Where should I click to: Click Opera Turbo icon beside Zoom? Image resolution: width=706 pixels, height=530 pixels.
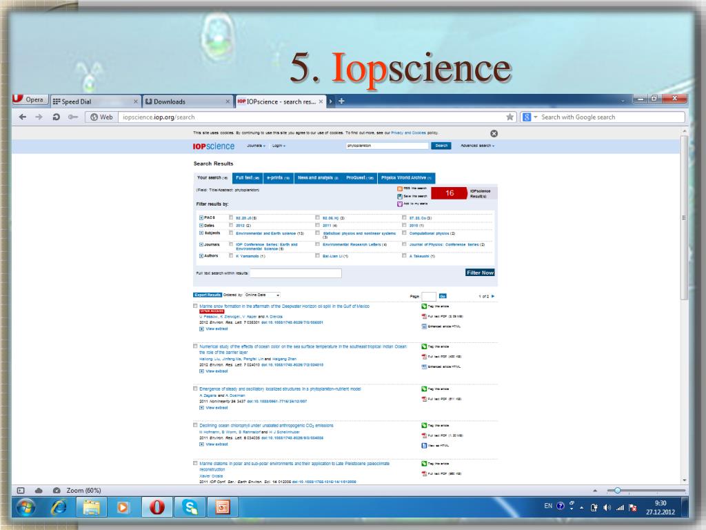click(57, 491)
